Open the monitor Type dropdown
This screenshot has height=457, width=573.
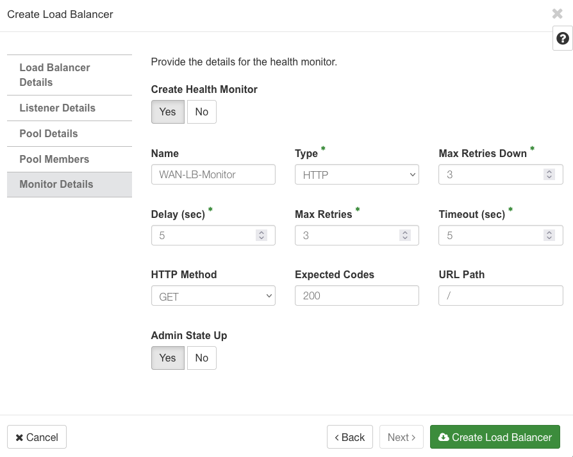click(356, 174)
